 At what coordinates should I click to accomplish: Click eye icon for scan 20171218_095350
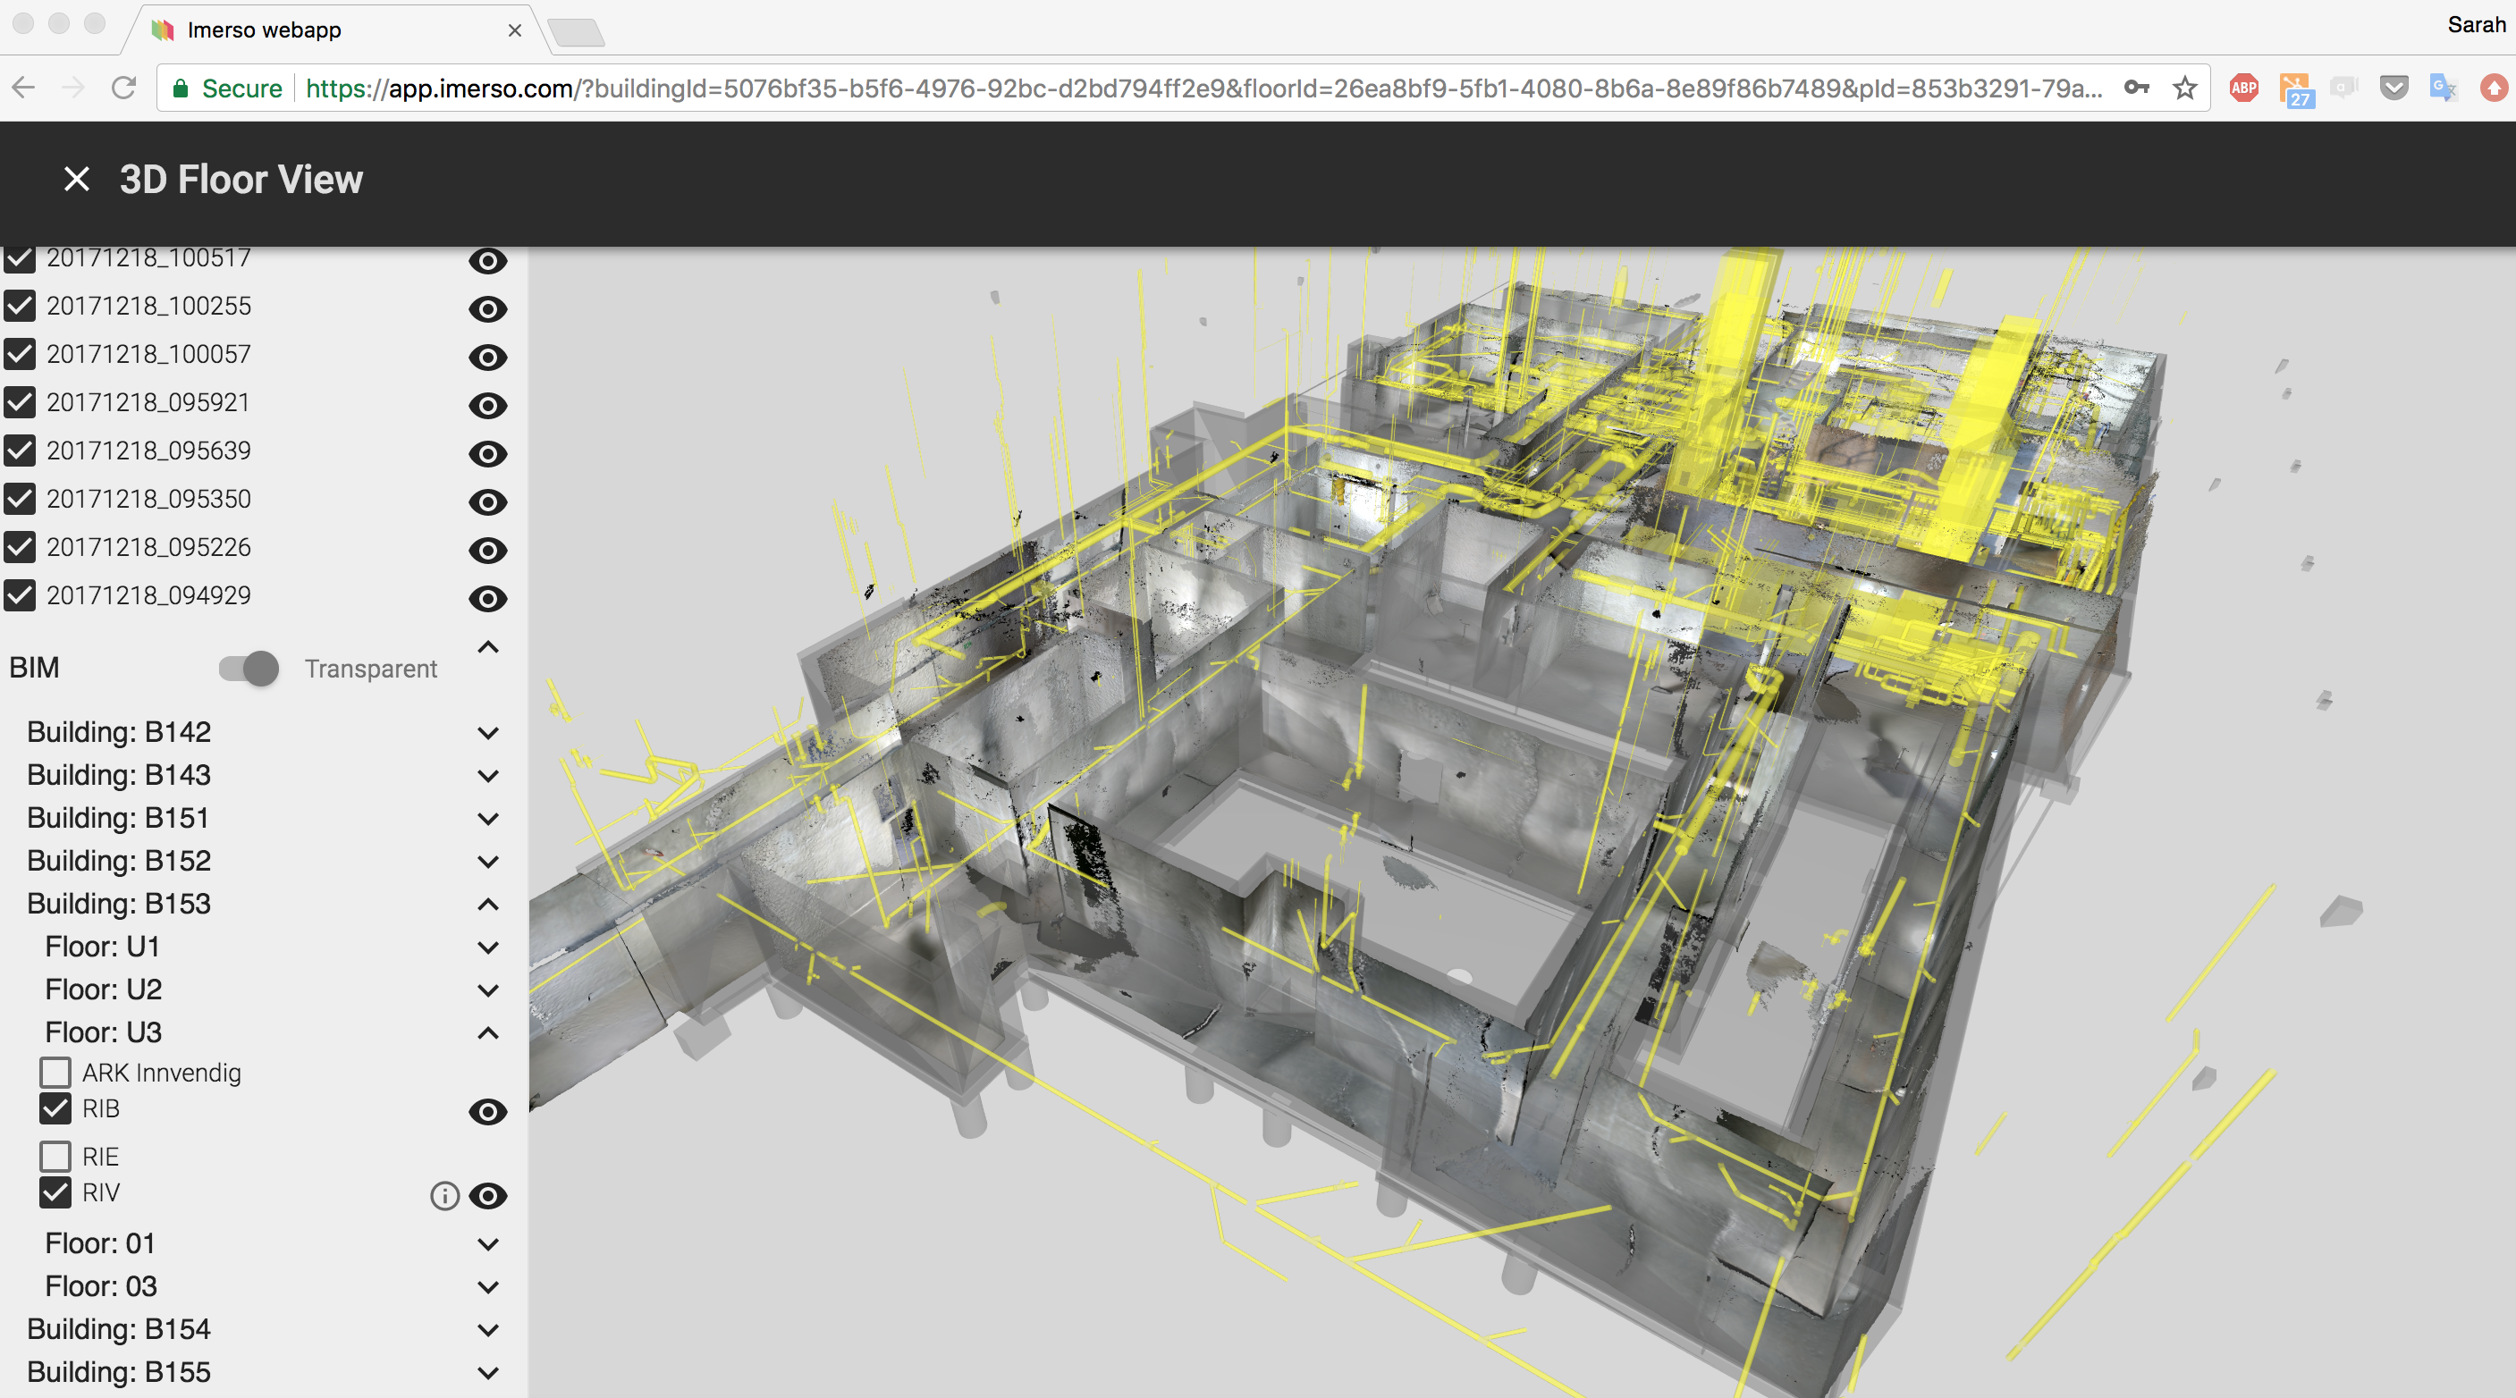point(487,502)
